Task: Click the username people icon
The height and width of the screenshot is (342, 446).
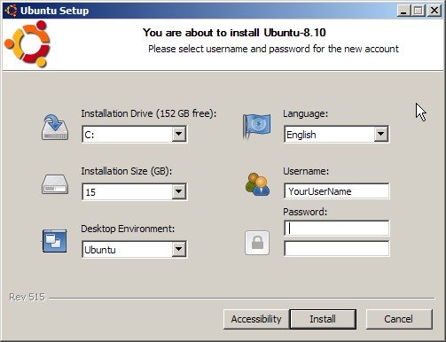Action: click(x=257, y=184)
